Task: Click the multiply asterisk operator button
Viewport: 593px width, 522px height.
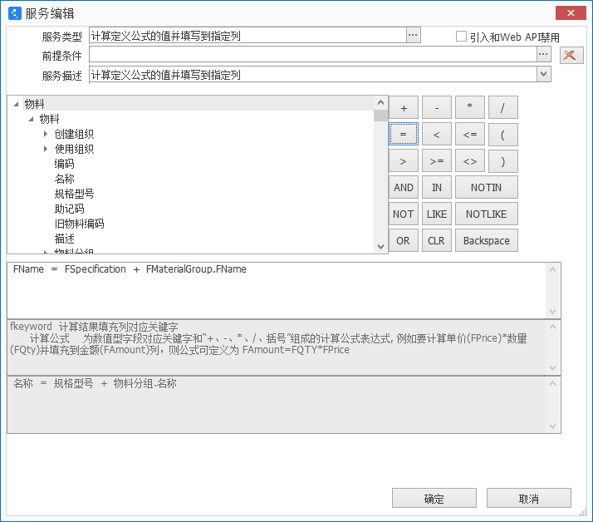Action: (470, 108)
